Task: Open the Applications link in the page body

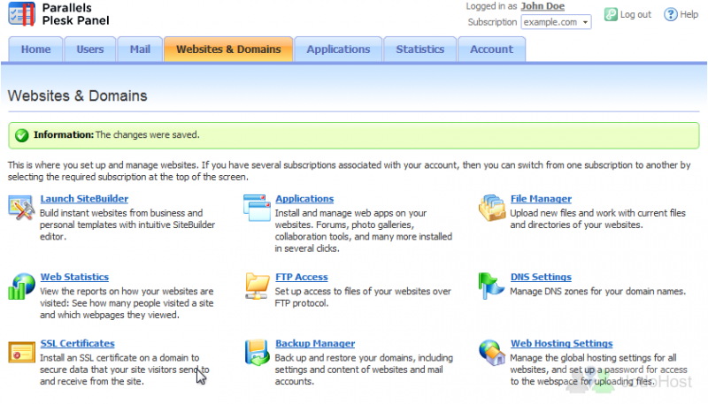Action: click(304, 199)
